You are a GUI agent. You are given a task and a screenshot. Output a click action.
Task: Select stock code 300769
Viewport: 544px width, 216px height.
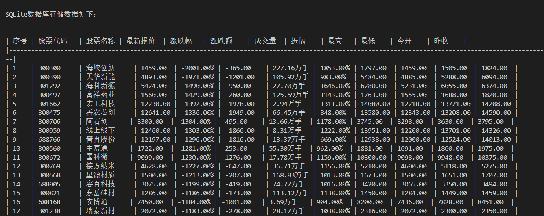point(50,166)
